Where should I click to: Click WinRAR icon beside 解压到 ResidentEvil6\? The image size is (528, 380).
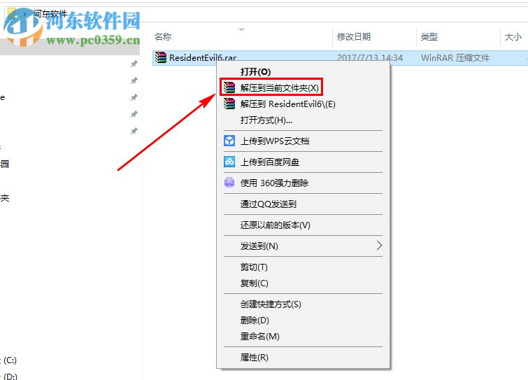(229, 104)
